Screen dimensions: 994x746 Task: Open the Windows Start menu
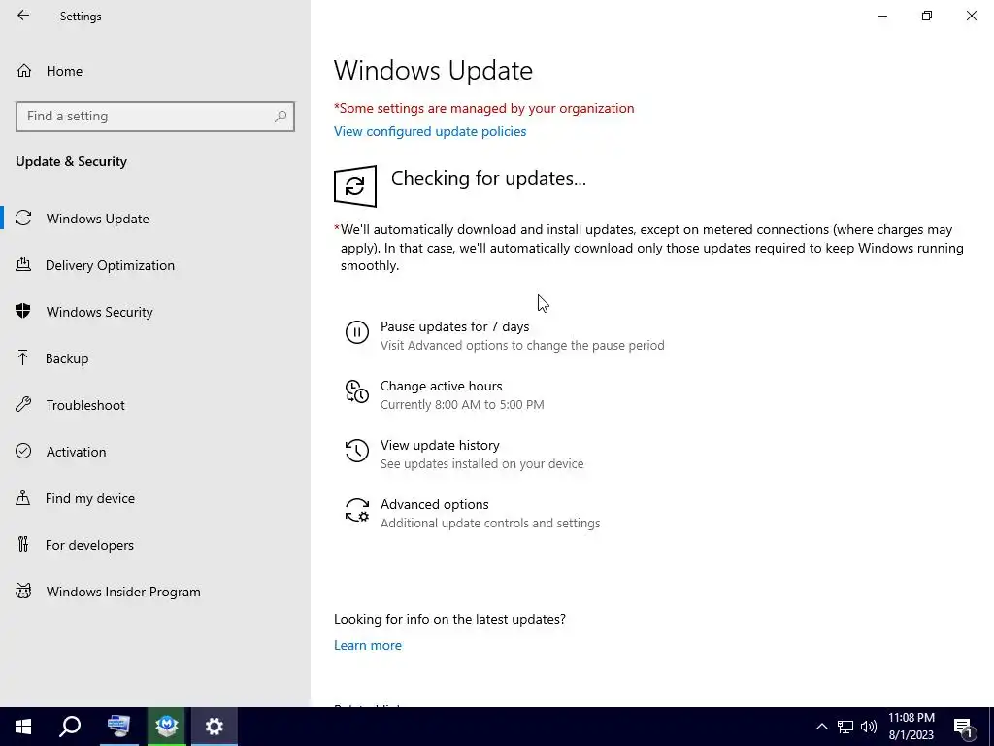tap(23, 727)
